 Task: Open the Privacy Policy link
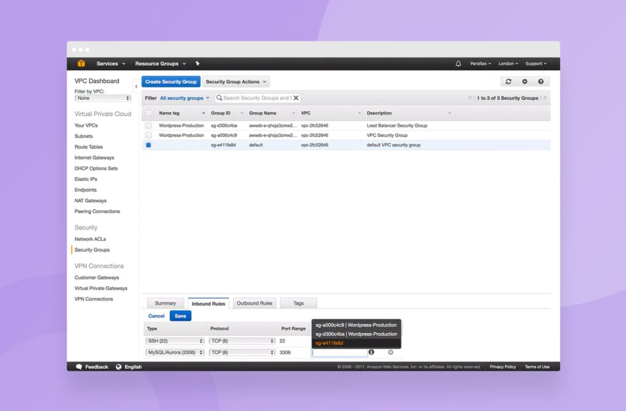(503, 367)
